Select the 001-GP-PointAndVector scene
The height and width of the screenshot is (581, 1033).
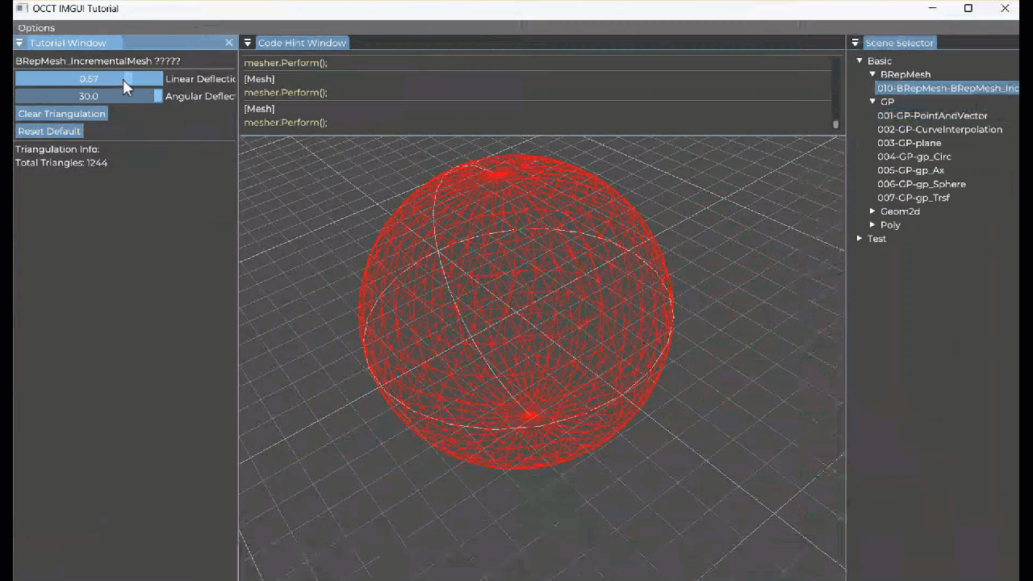point(932,115)
